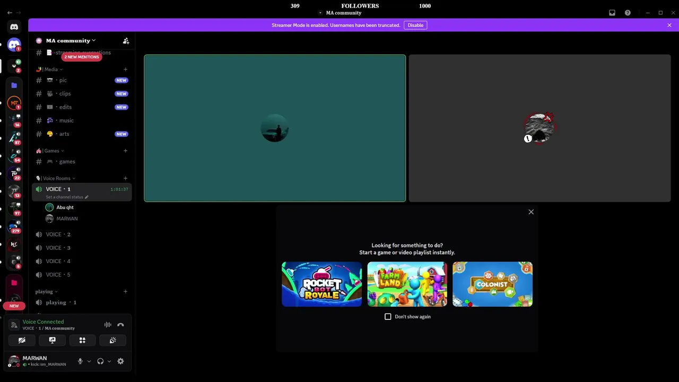Screen dimensions: 679x382
Task: Create channel in Games category
Action: click(125, 151)
